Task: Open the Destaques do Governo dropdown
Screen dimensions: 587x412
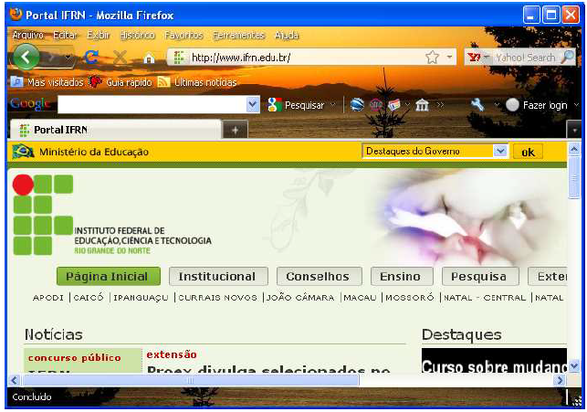Action: pyautogui.click(x=499, y=152)
